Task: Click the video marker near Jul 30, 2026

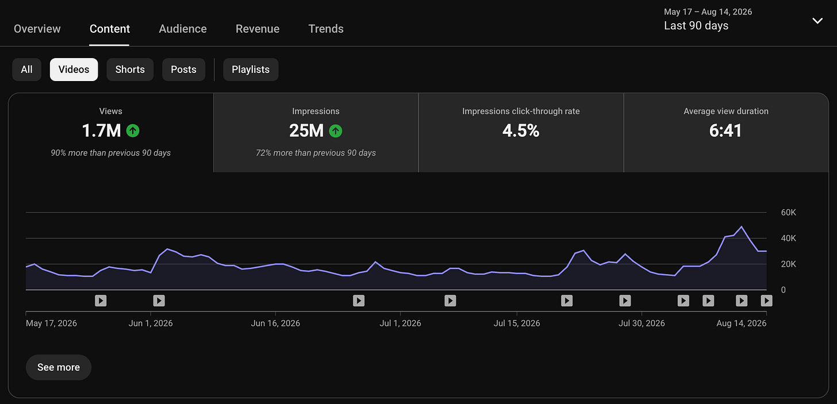Action: (625, 300)
